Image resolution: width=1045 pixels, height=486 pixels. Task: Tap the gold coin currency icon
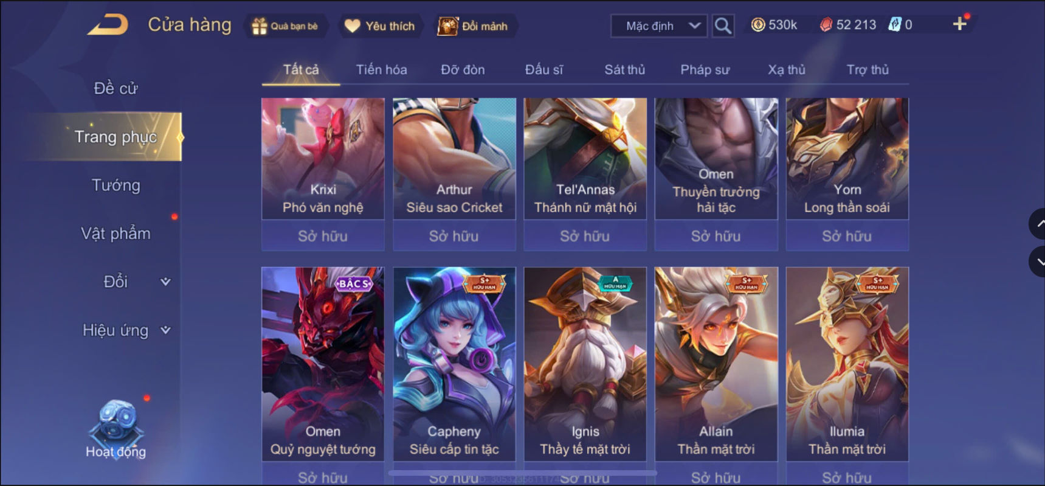click(757, 25)
